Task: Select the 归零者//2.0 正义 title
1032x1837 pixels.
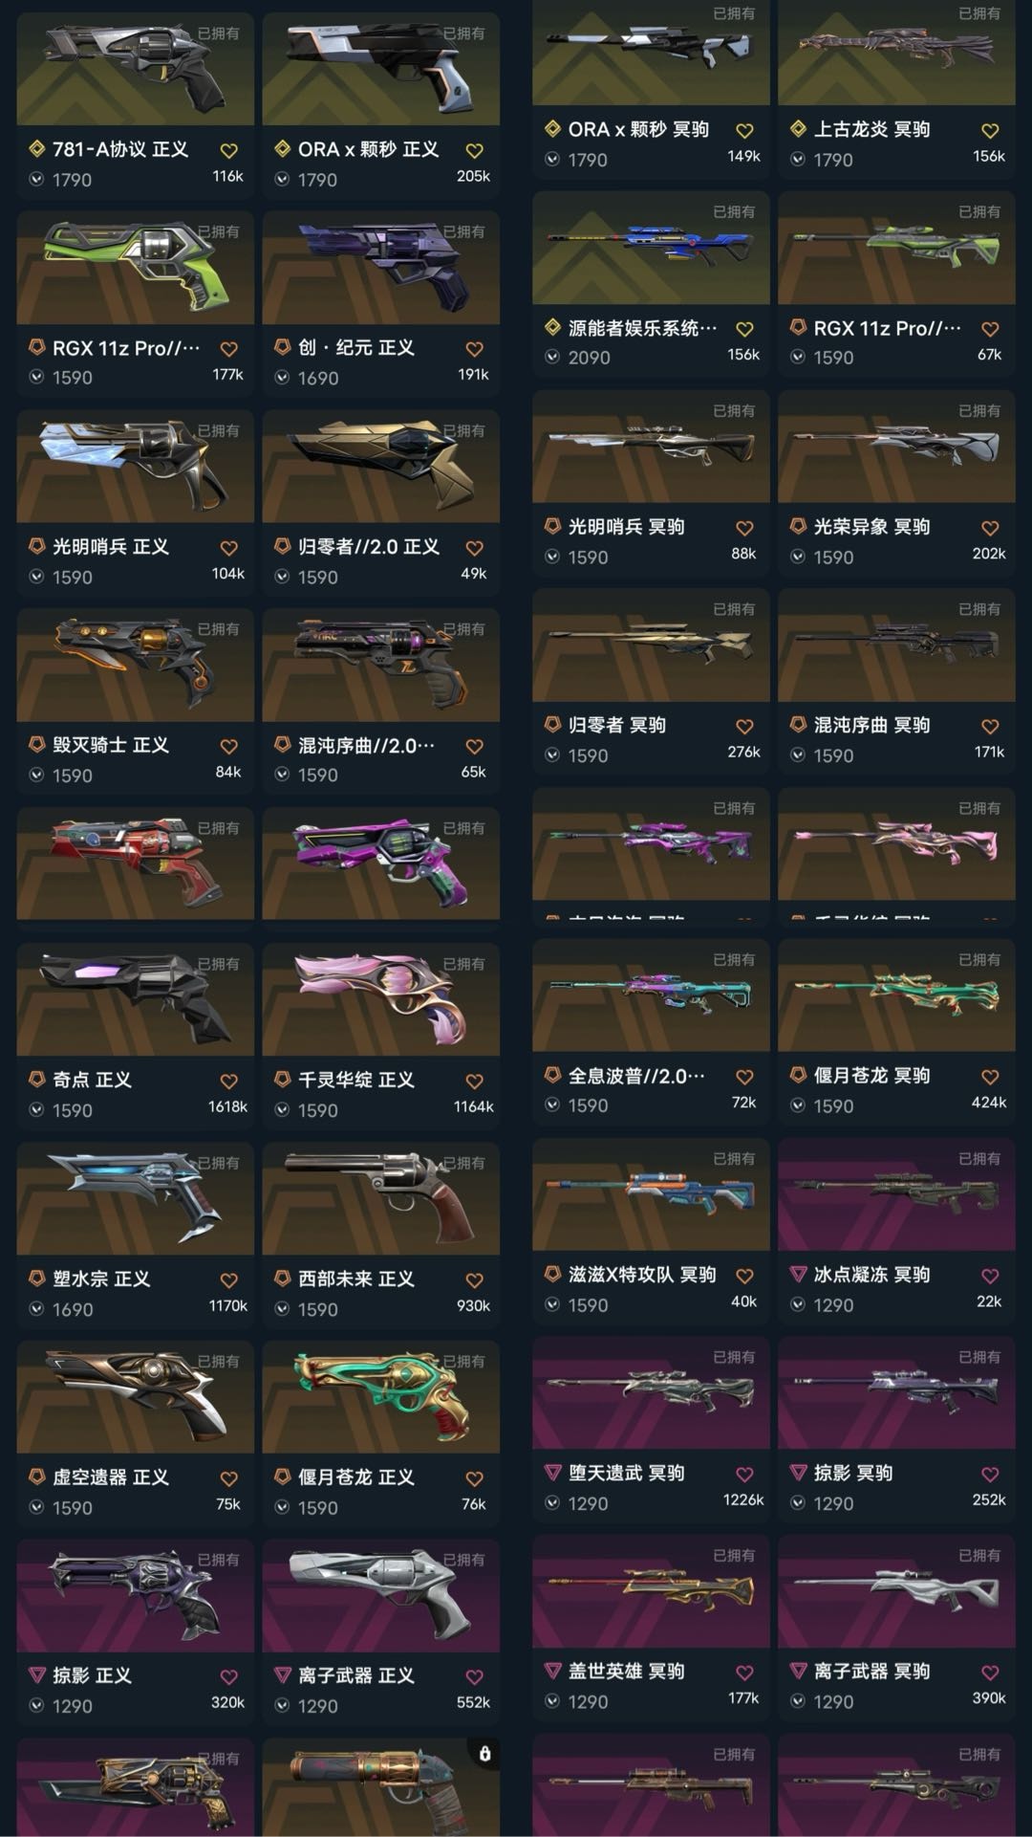Action: click(x=369, y=546)
